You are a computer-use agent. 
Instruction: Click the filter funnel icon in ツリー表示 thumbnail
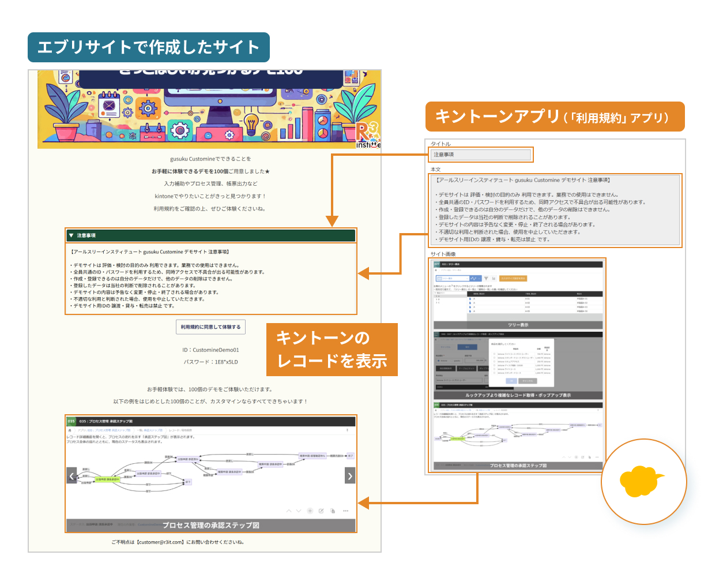point(486,278)
